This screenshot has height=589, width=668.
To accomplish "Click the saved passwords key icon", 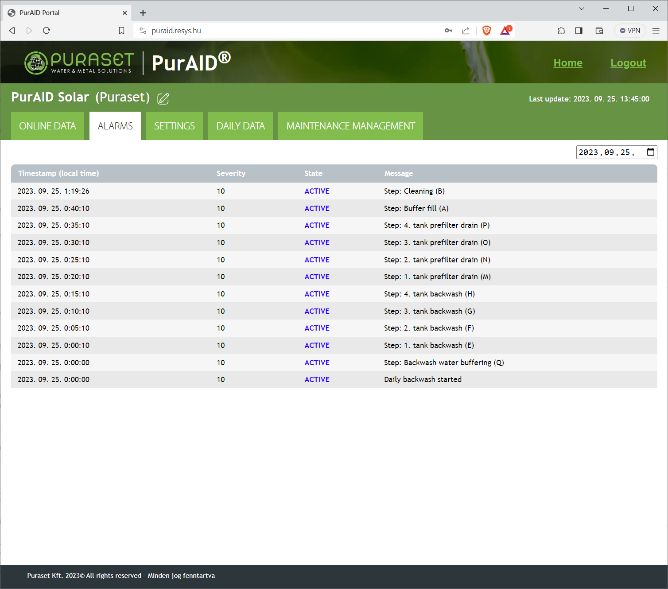I will click(448, 31).
